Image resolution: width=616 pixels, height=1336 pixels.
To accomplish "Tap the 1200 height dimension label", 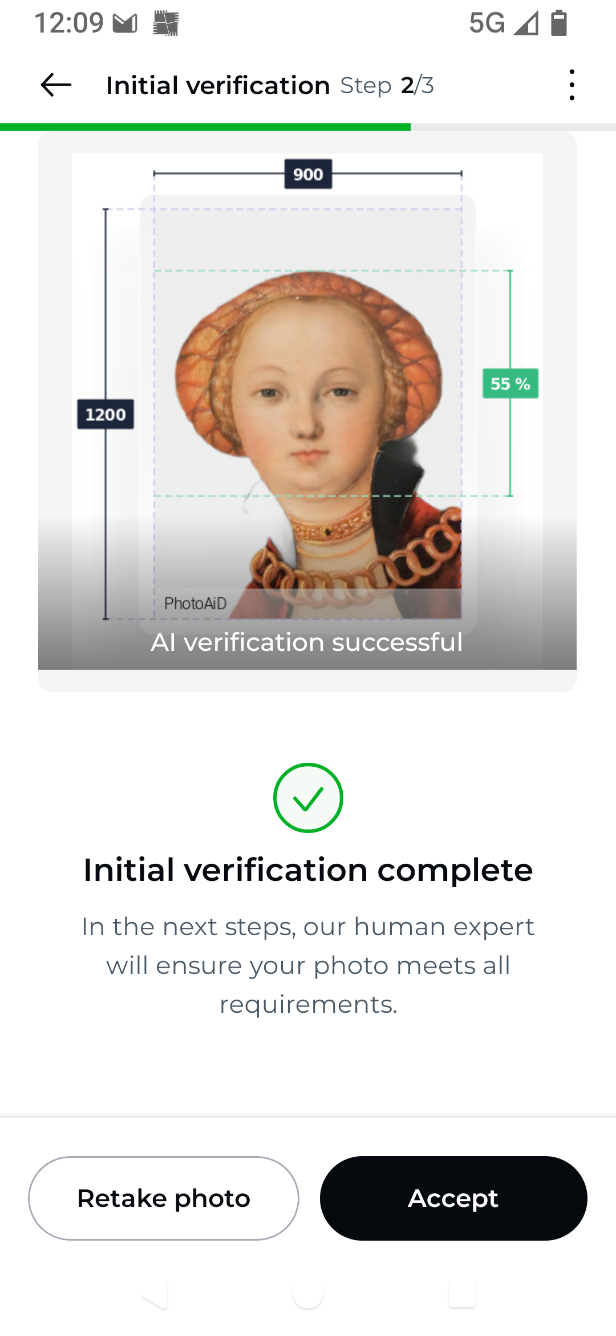I will coord(106,414).
